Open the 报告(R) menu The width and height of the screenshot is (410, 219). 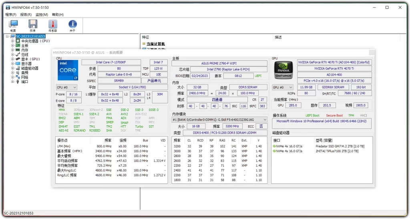pyautogui.click(x=26, y=15)
